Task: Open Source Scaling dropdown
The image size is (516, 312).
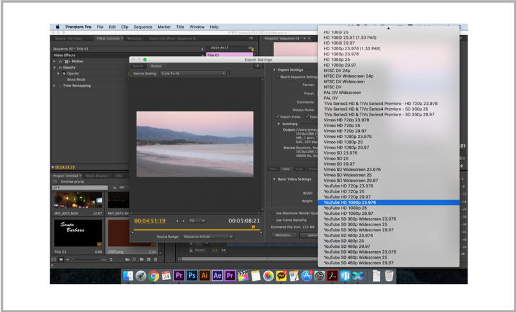Action: pyautogui.click(x=193, y=74)
